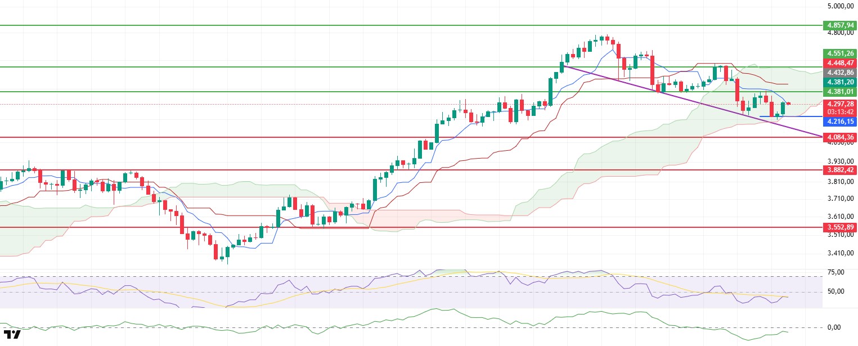Select the green 4.857,94 price label
This screenshot has width=858, height=346.
coord(839,25)
